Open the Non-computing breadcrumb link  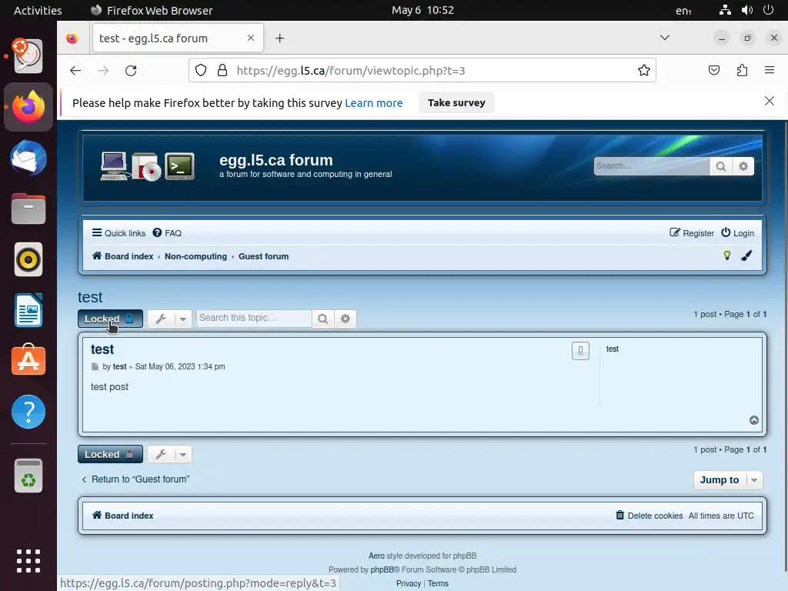(x=195, y=256)
